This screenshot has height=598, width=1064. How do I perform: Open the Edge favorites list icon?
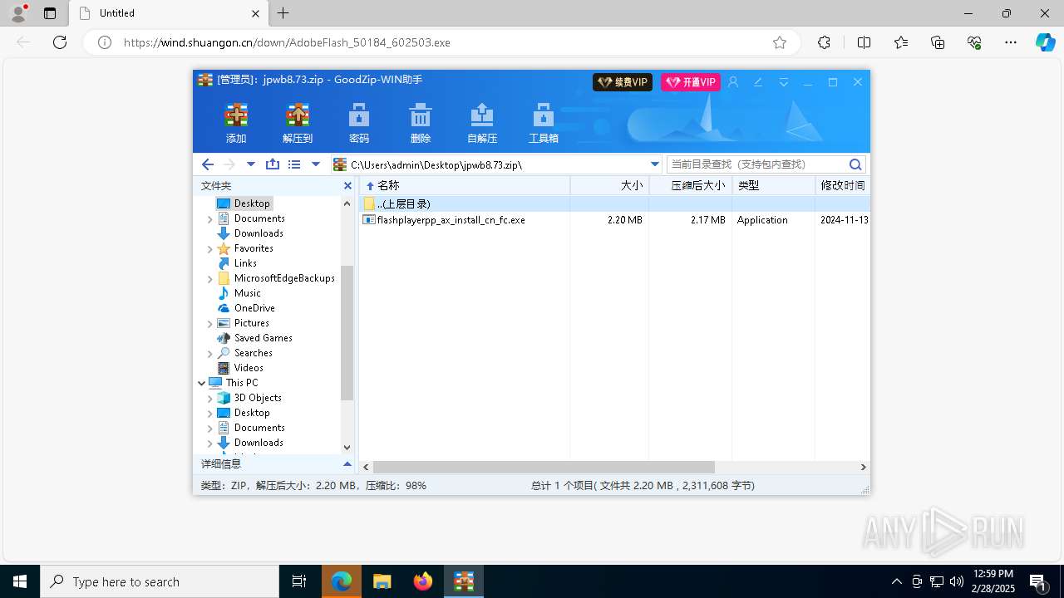coord(901,42)
